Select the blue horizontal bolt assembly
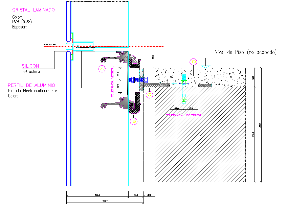The width and height of the screenshot is (287, 210). click(137, 80)
